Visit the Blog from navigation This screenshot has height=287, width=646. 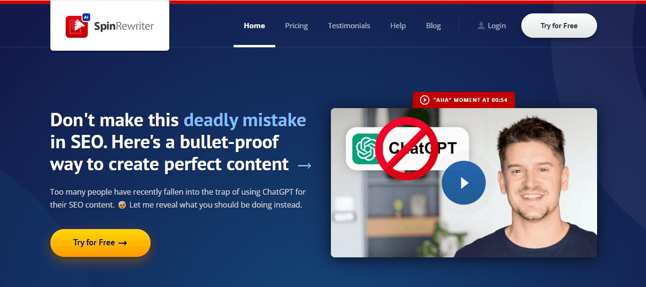434,26
